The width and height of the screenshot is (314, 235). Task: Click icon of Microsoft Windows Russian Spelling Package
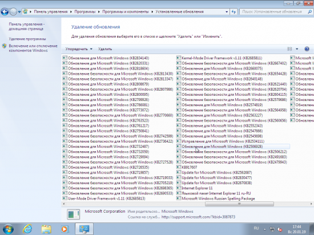click(179, 198)
